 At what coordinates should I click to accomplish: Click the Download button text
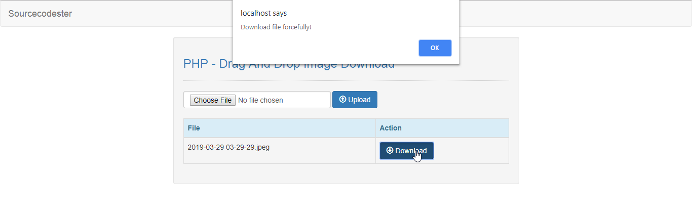(411, 151)
